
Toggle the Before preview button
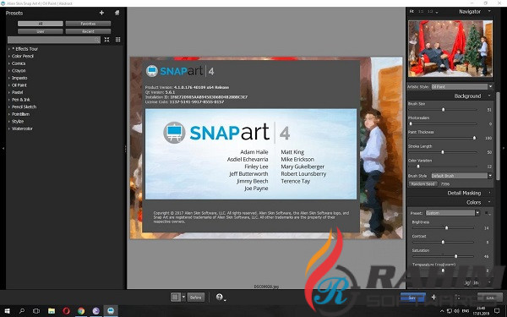click(196, 298)
